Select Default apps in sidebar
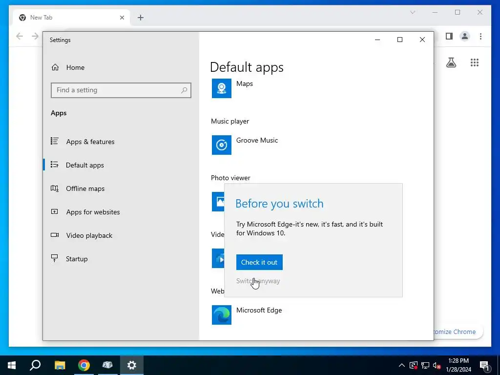This screenshot has width=500, height=375. 85,165
